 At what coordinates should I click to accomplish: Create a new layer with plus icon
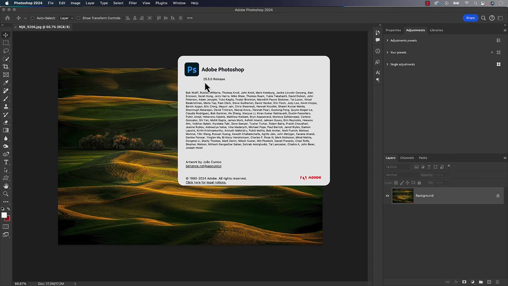pos(489,282)
